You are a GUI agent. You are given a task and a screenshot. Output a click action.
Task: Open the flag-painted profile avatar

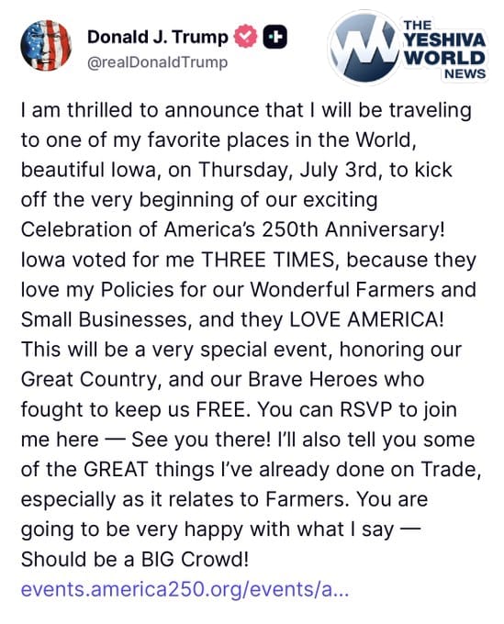click(46, 45)
